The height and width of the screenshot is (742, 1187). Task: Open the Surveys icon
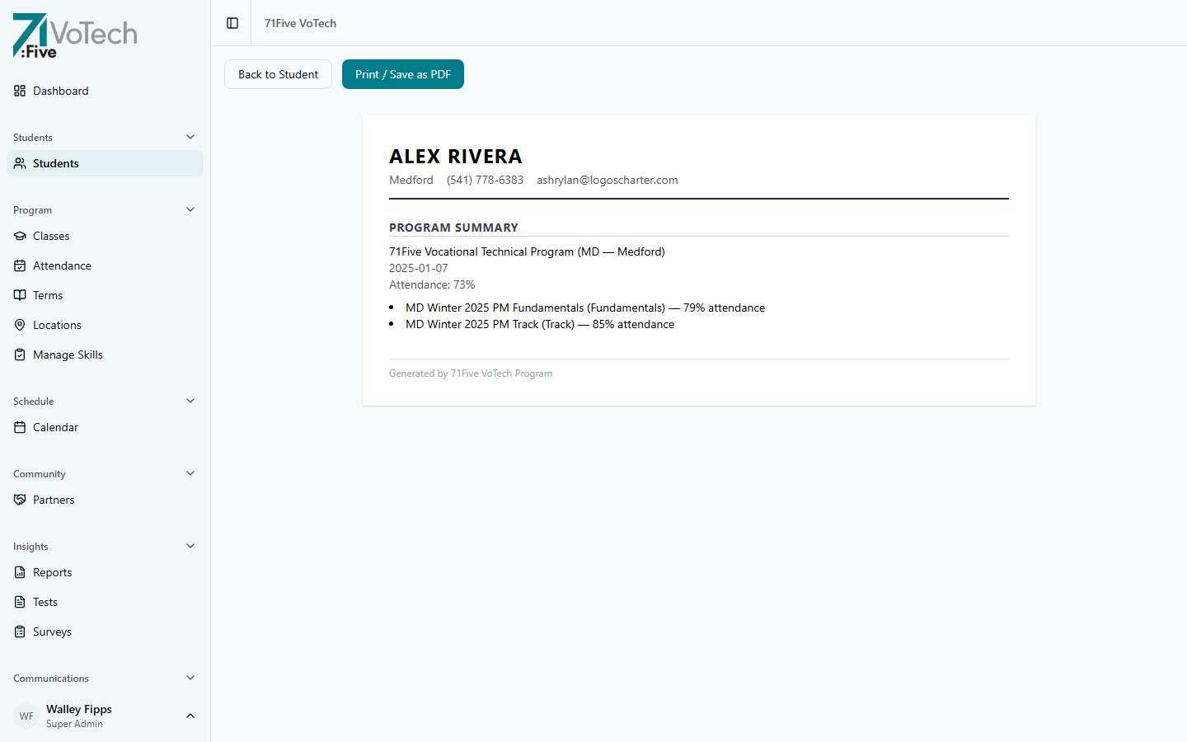click(x=19, y=632)
